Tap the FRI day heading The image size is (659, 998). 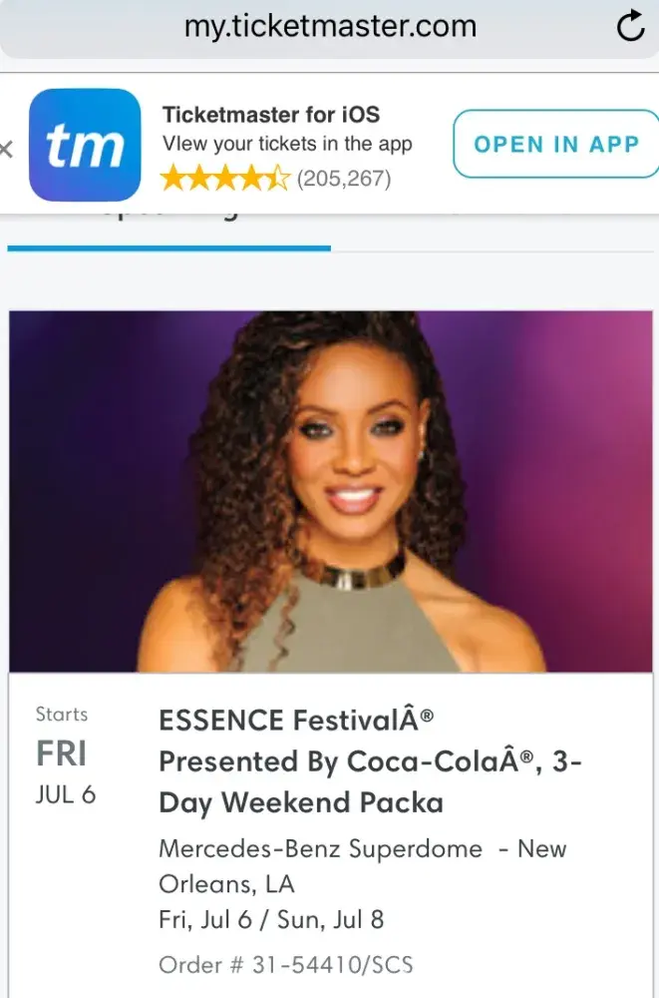[63, 753]
